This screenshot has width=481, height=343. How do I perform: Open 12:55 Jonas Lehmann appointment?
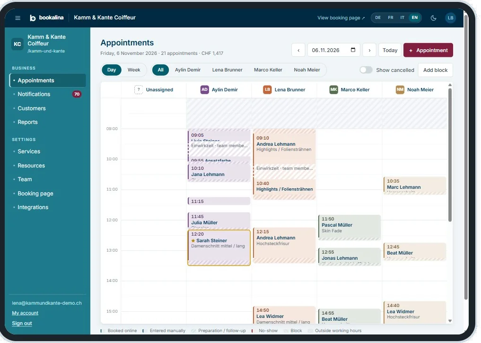[x=350, y=256]
